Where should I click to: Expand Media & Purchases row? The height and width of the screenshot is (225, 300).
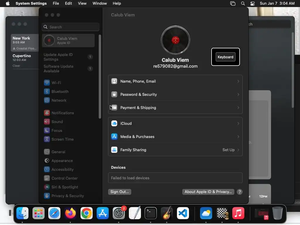[x=175, y=137]
